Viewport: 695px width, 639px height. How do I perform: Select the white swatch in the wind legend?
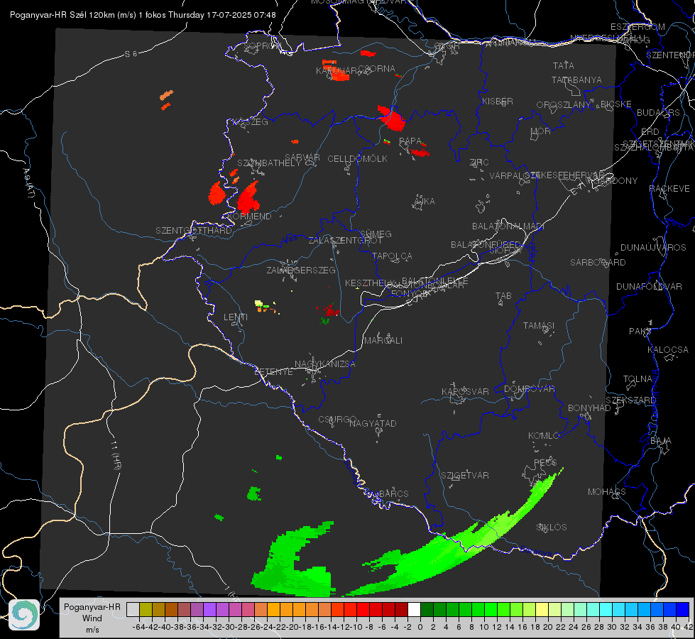pyautogui.click(x=414, y=609)
